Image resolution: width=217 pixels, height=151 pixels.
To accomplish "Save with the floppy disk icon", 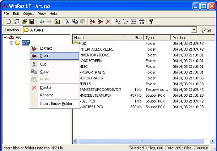I will click(x=32, y=22).
